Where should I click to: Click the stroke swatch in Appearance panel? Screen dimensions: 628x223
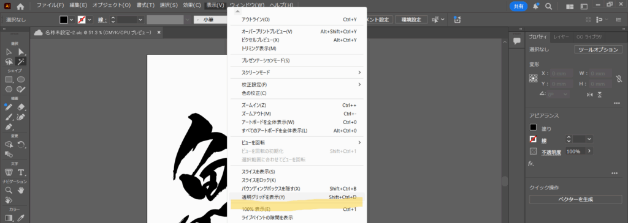(533, 139)
